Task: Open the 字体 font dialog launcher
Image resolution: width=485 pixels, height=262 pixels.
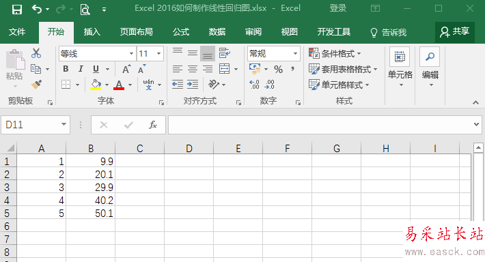Action: click(x=161, y=102)
